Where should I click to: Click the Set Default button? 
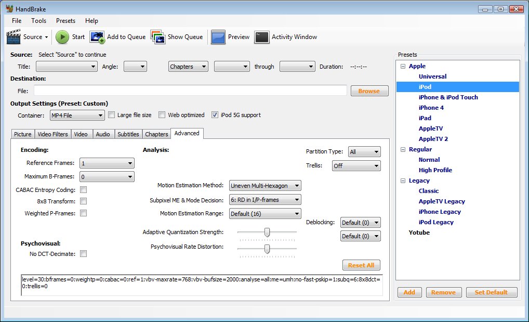click(x=492, y=292)
